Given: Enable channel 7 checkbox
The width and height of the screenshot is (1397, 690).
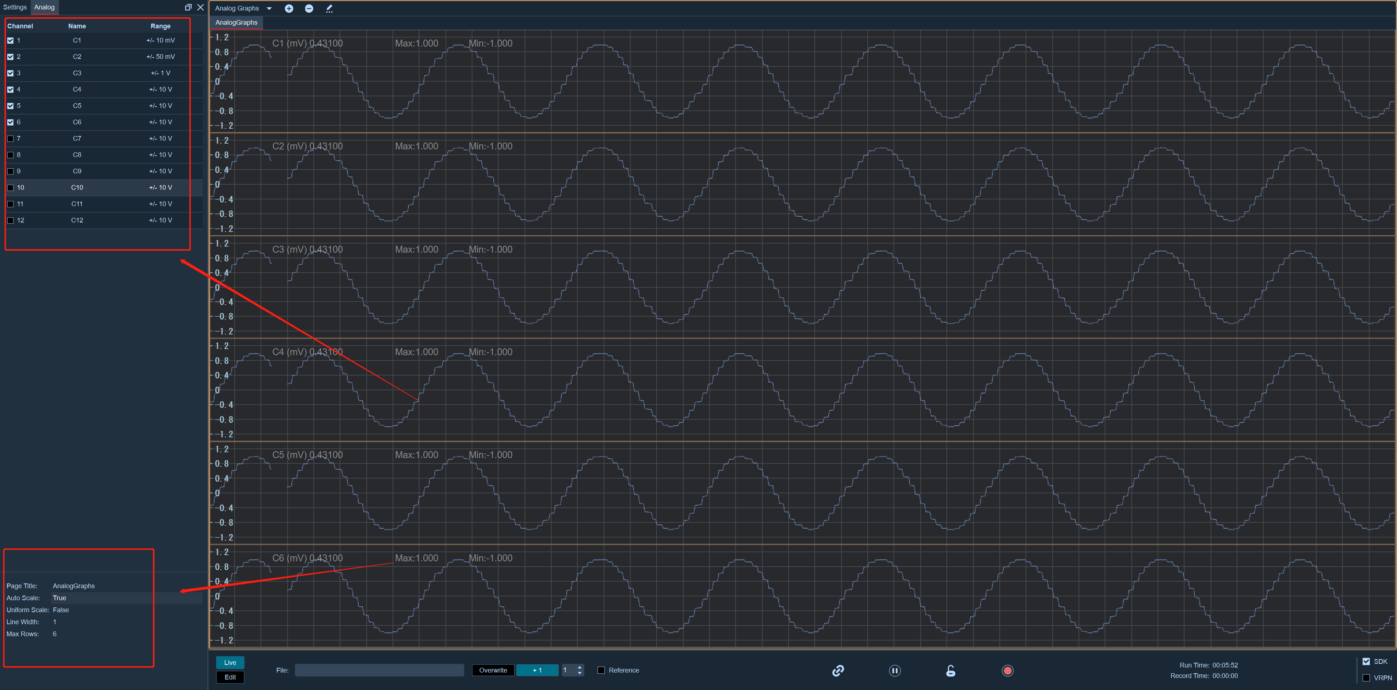Looking at the screenshot, I should click(x=10, y=139).
